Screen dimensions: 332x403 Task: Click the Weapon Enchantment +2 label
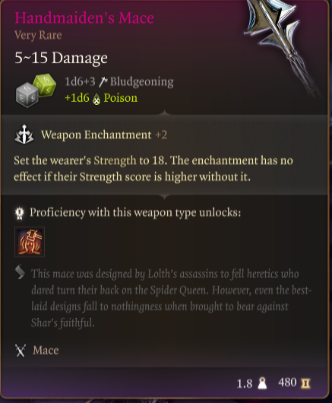(x=104, y=135)
